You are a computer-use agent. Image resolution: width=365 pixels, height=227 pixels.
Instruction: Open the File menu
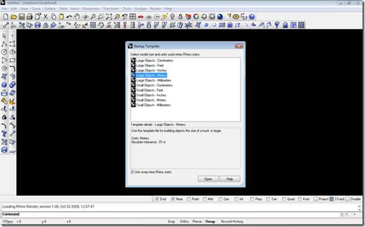(4, 9)
